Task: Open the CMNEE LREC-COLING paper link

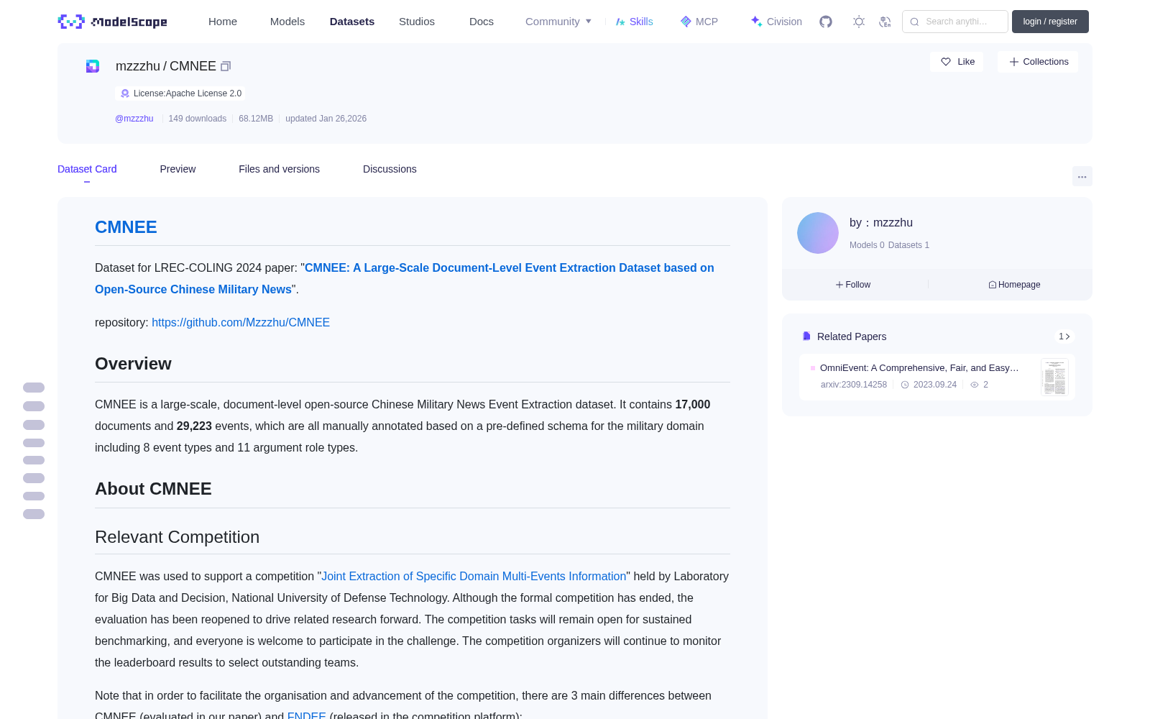Action: coord(405,278)
